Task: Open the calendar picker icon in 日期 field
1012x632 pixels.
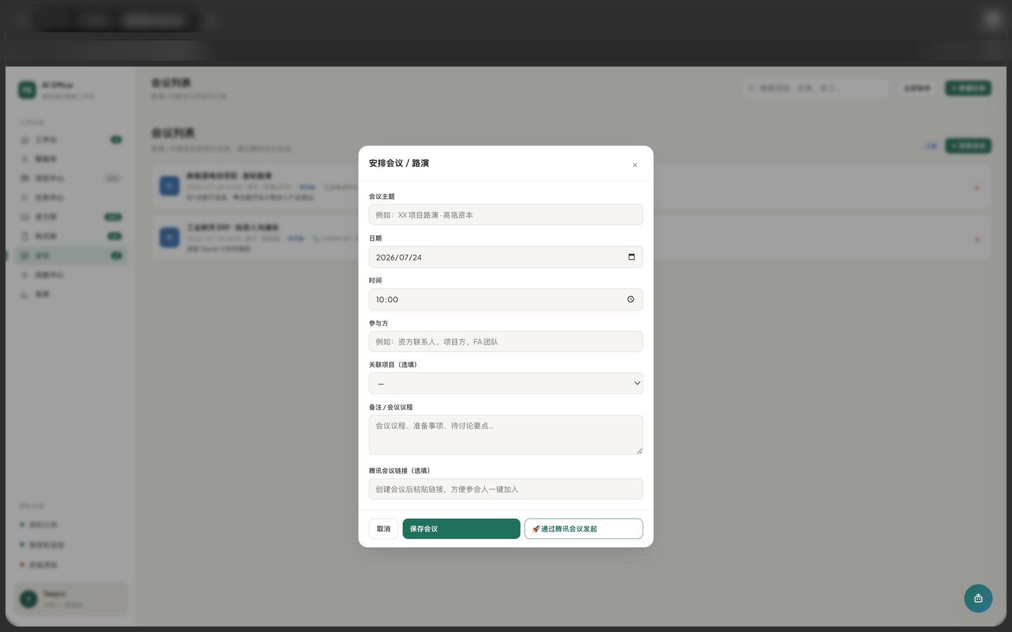Action: [x=631, y=257]
